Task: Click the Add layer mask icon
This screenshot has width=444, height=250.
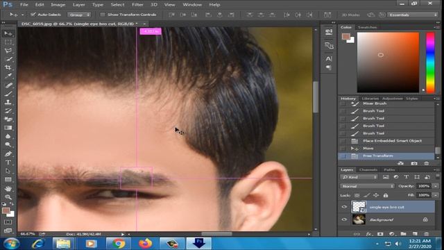Action: 380,234
